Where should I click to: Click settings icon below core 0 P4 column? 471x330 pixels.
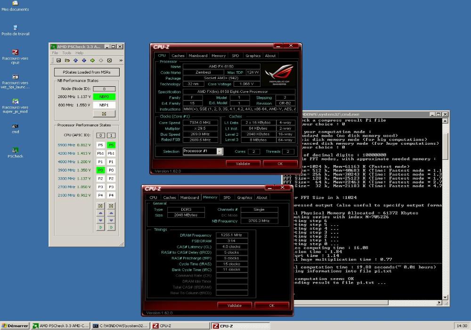point(101,206)
